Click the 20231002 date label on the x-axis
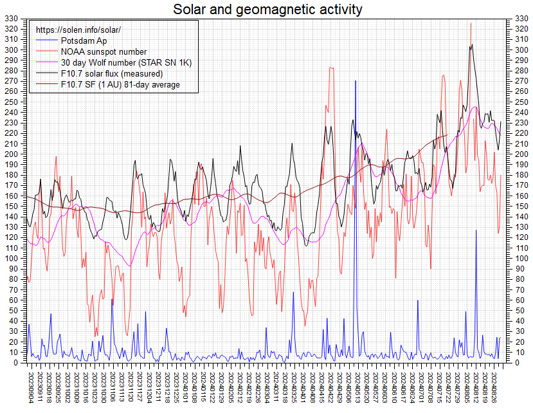Viewport: 533px width, 413px height. [x=67, y=388]
